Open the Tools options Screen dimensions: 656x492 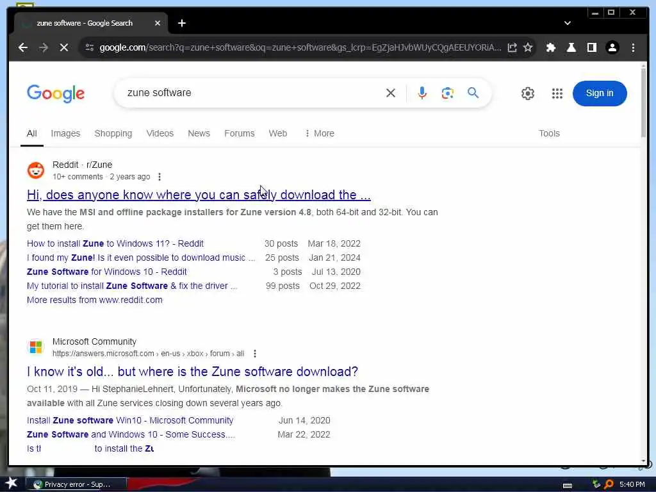pos(549,133)
